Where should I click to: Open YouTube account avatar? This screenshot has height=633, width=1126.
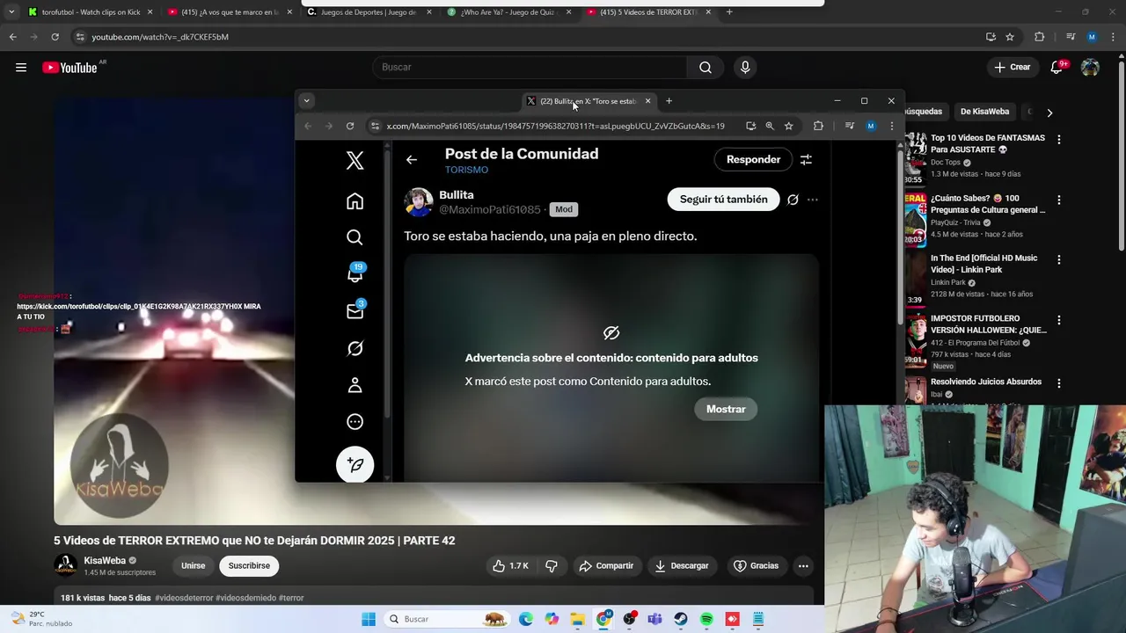[1090, 68]
